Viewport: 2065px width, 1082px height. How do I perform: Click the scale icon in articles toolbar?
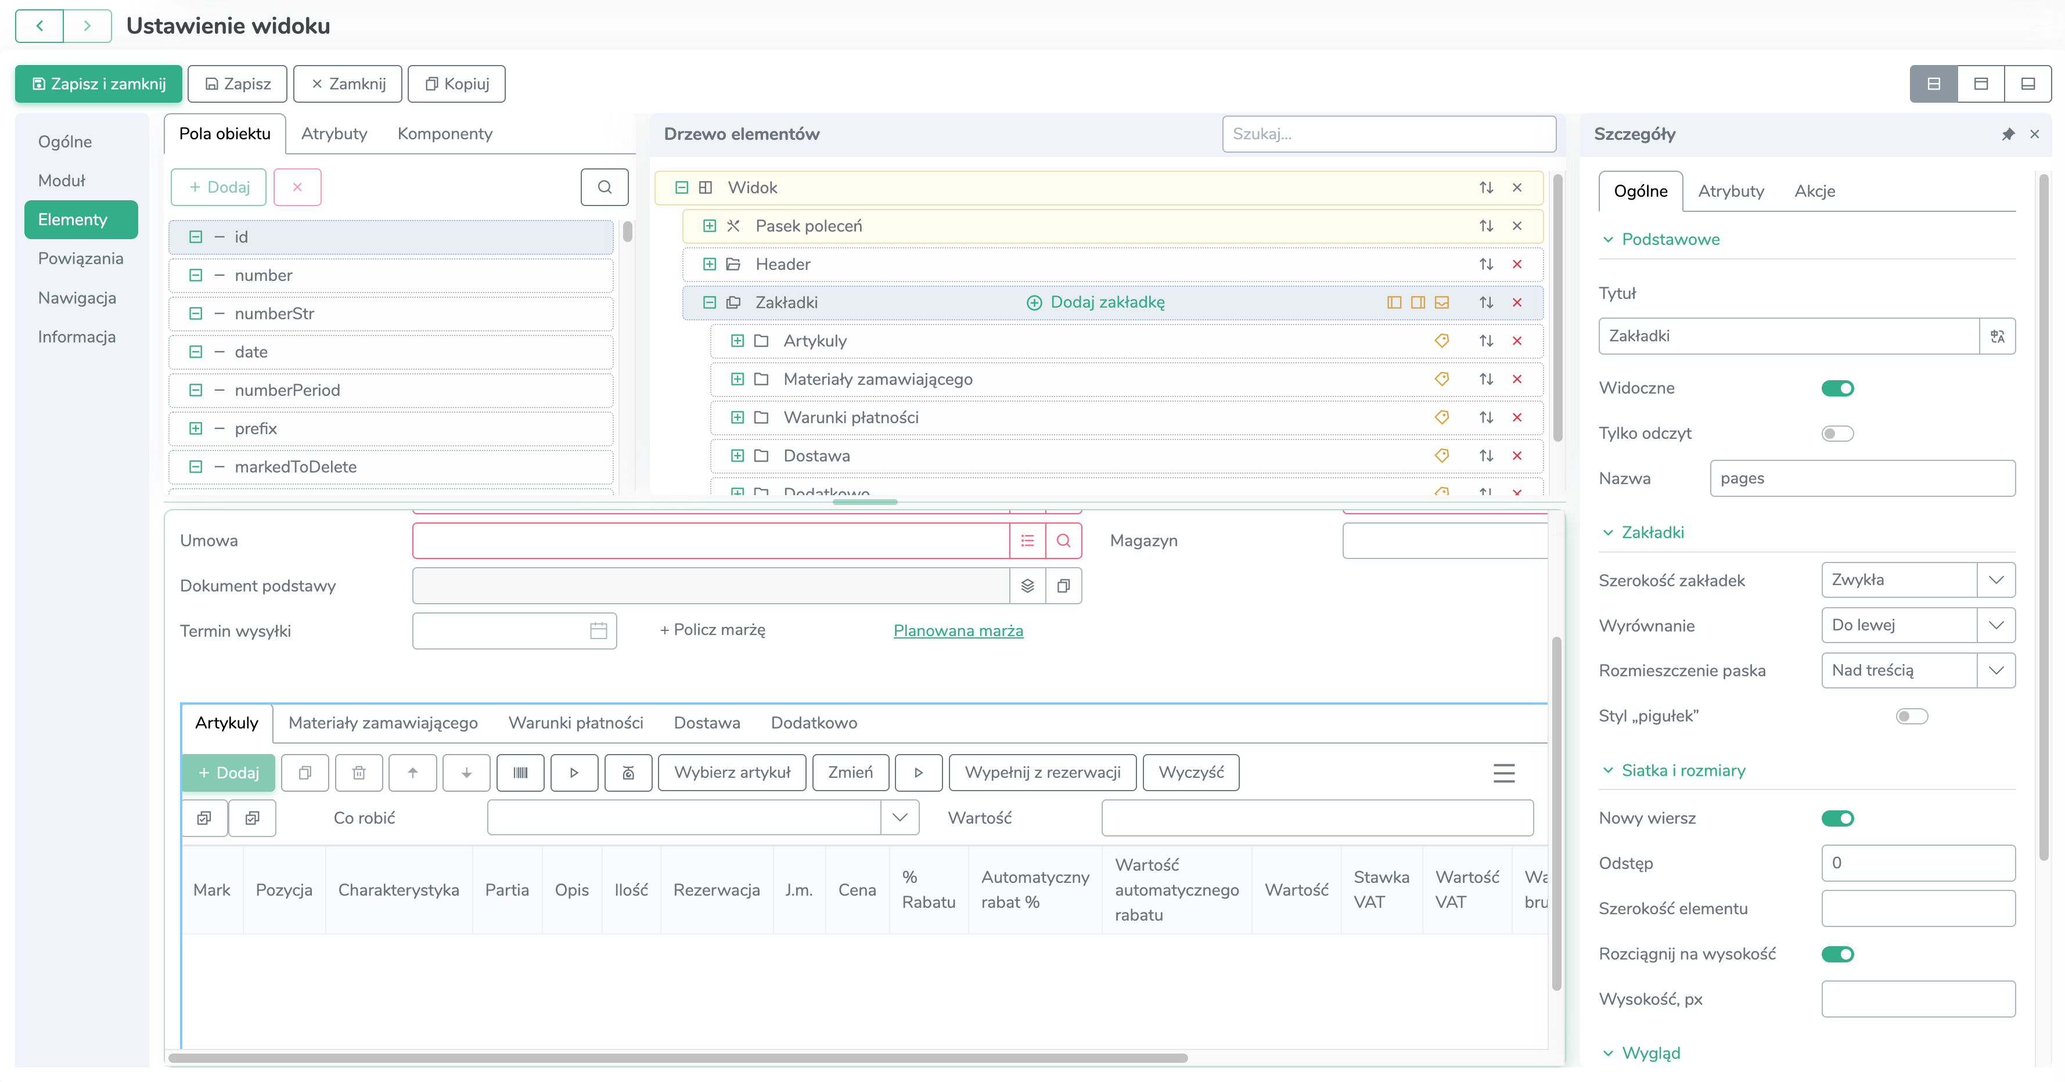[x=628, y=773]
